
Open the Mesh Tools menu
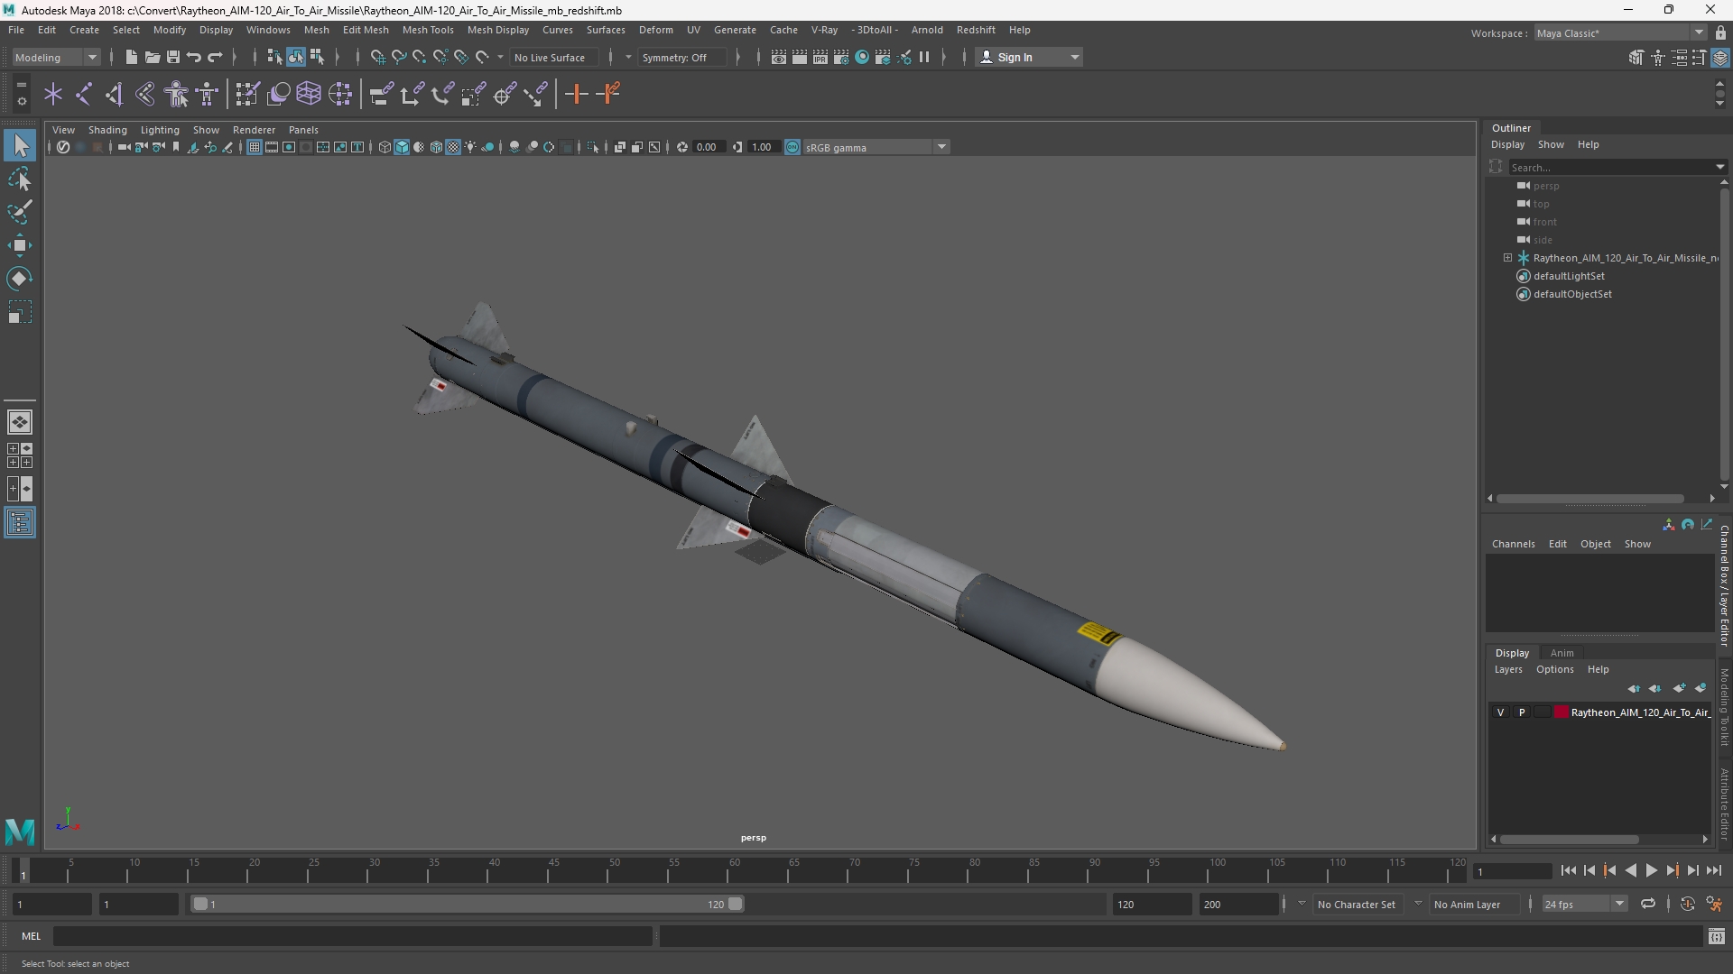click(428, 30)
